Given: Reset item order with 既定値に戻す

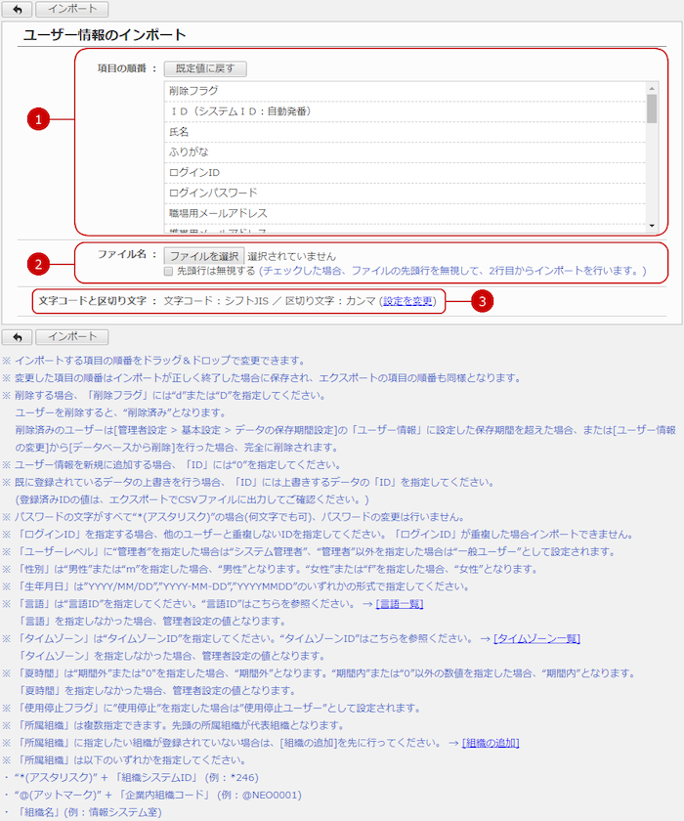Looking at the screenshot, I should point(205,68).
